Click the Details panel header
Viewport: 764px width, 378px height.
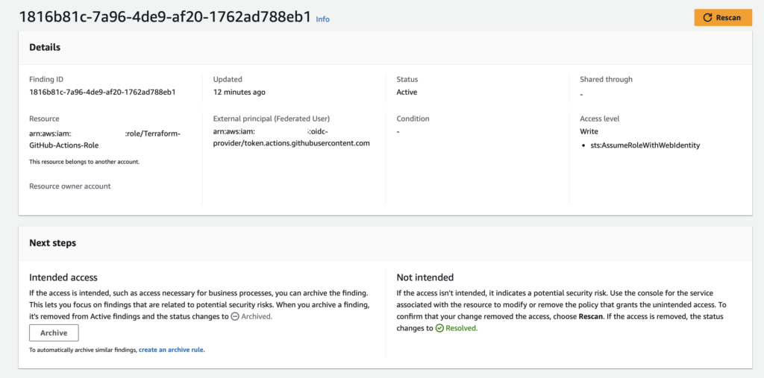pyautogui.click(x=45, y=48)
